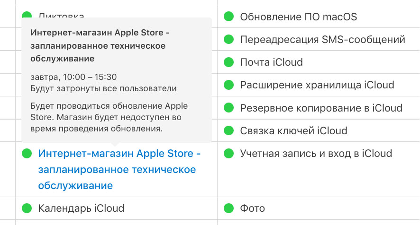Select the Переадресация SMS-сообщений service name

(322, 40)
